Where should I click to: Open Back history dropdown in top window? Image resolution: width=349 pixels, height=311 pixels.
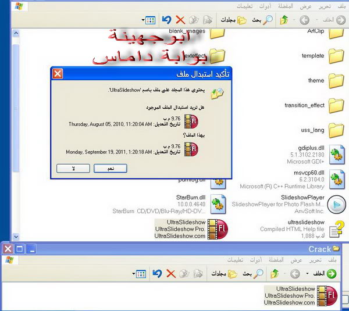[317, 20]
